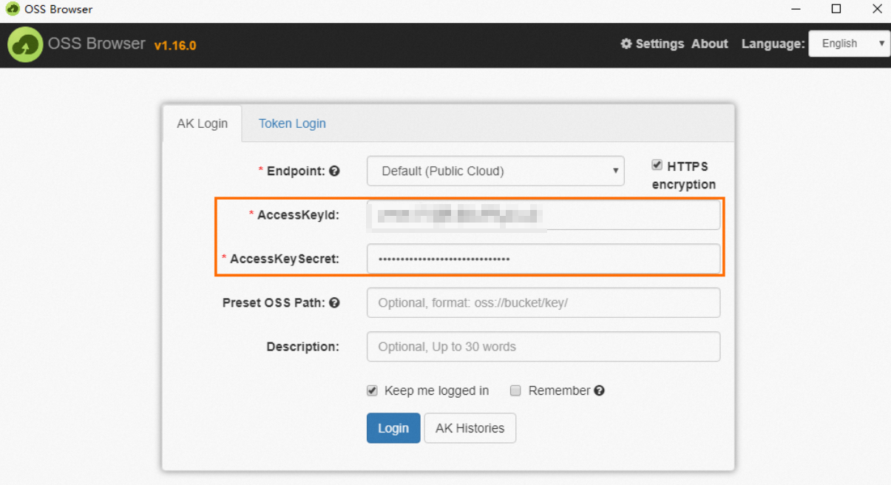Click the OSS Browser cloud logo icon
Image resolution: width=891 pixels, height=485 pixels.
pos(25,45)
